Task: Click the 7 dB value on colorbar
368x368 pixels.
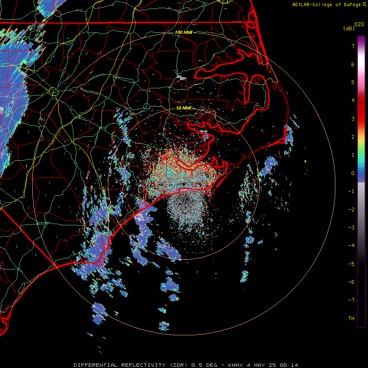Action: [x=353, y=46]
